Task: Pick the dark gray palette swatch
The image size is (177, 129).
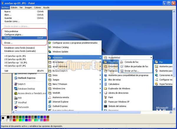Action: [11, 117]
